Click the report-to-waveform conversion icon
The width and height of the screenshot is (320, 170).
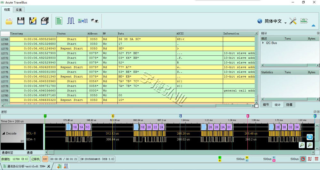pos(83,21)
